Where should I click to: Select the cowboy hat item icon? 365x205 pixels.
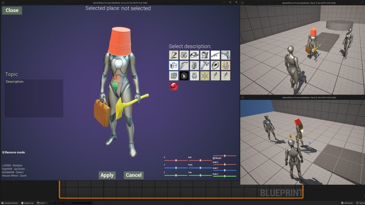coord(194,55)
